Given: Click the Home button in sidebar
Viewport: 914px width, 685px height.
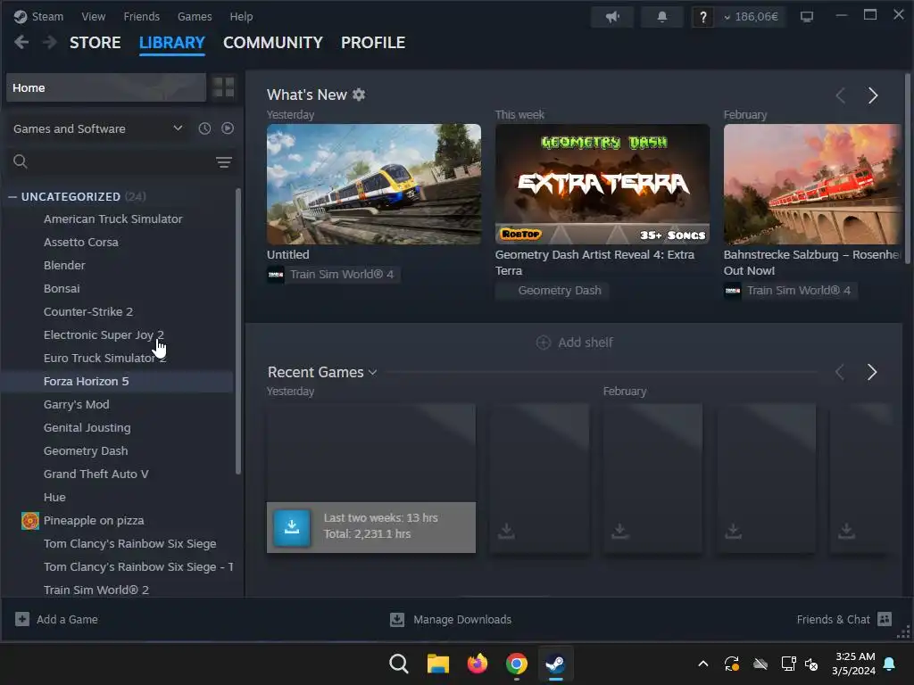Looking at the screenshot, I should [106, 88].
